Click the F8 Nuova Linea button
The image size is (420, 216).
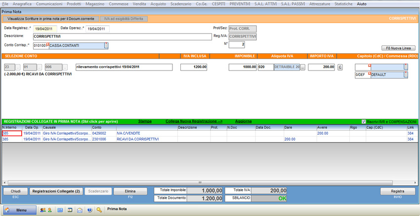point(398,48)
